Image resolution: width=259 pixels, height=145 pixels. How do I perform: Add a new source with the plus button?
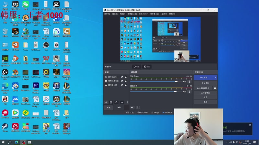pos(106,102)
